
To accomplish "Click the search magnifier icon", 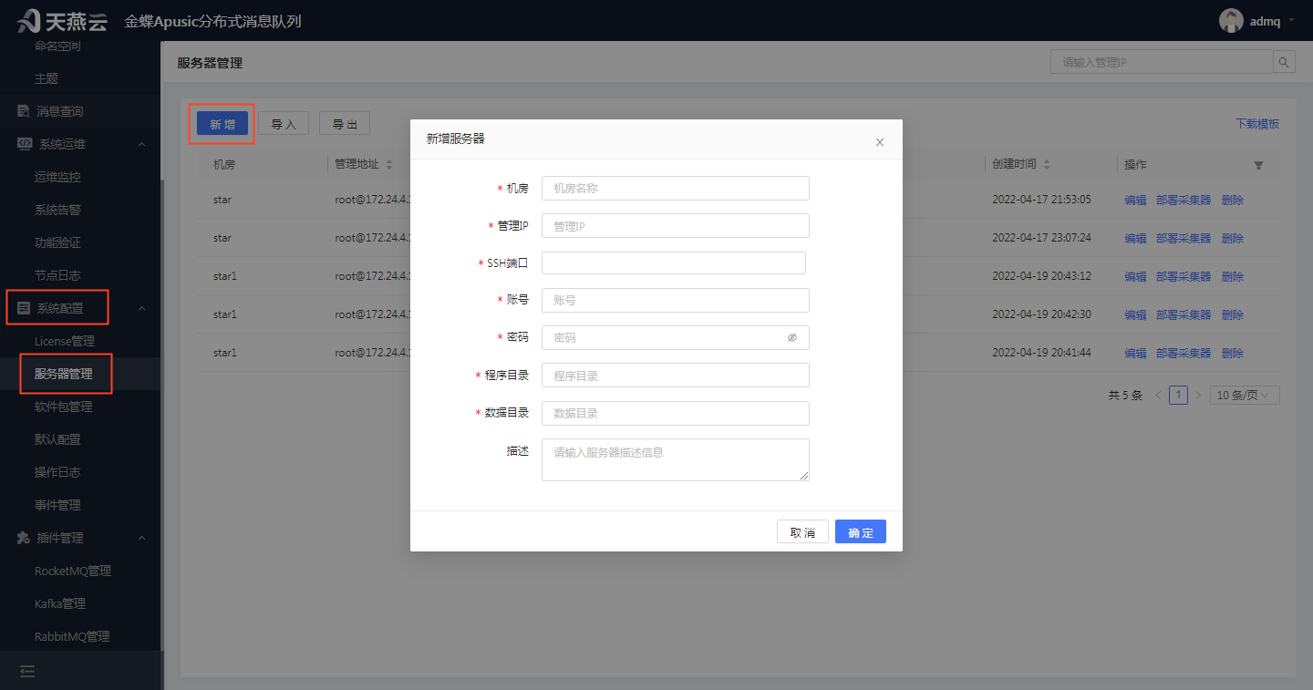I will click(x=1284, y=62).
